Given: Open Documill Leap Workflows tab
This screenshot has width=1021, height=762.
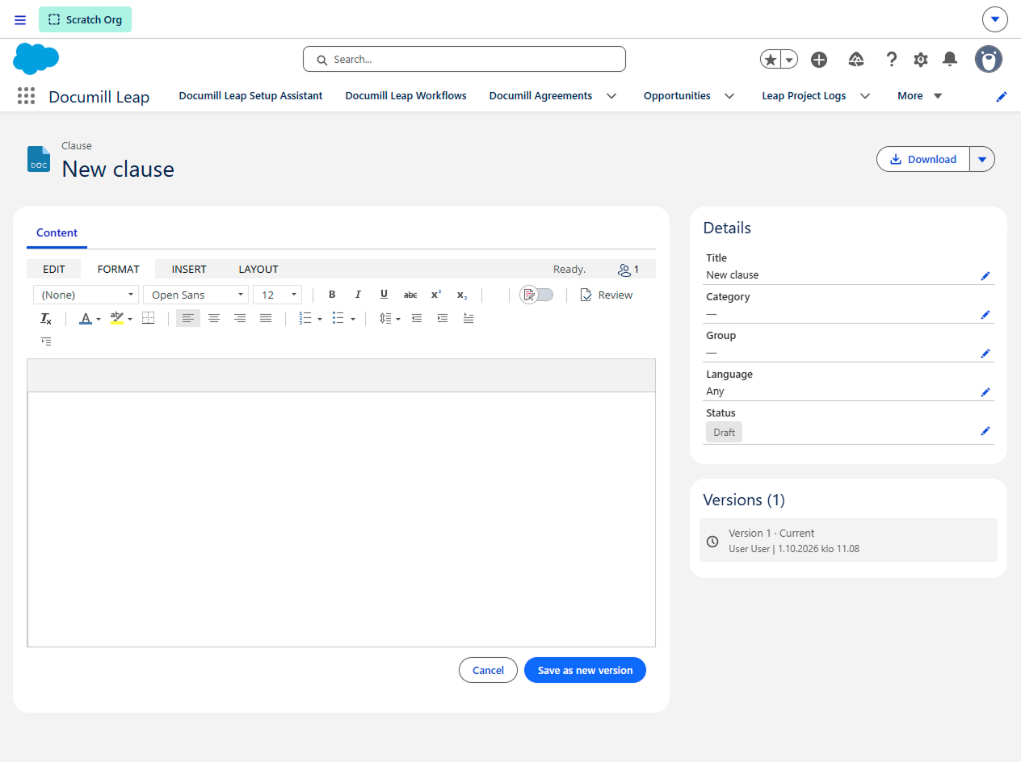Looking at the screenshot, I should [x=406, y=96].
